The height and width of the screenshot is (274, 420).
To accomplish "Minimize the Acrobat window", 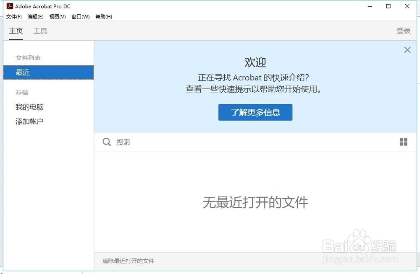I will click(370, 6).
